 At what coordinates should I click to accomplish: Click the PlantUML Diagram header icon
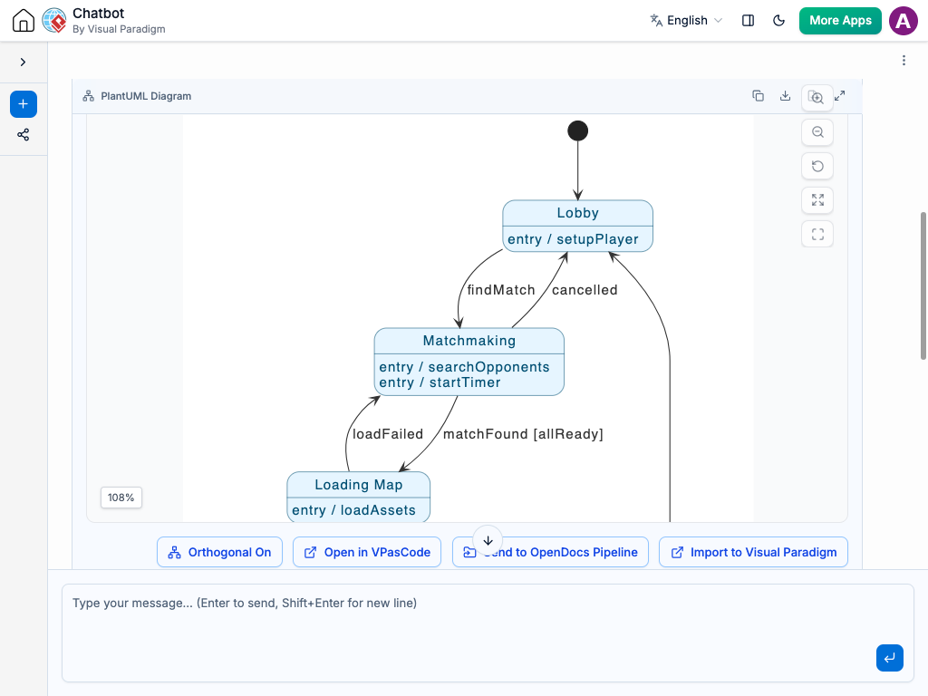point(88,96)
